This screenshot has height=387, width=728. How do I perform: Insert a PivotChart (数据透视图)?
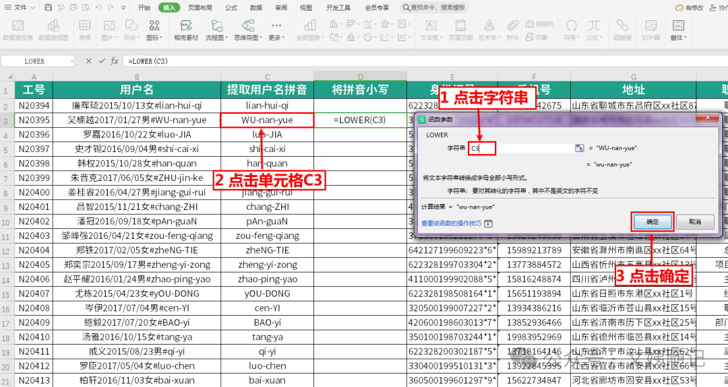[53, 30]
